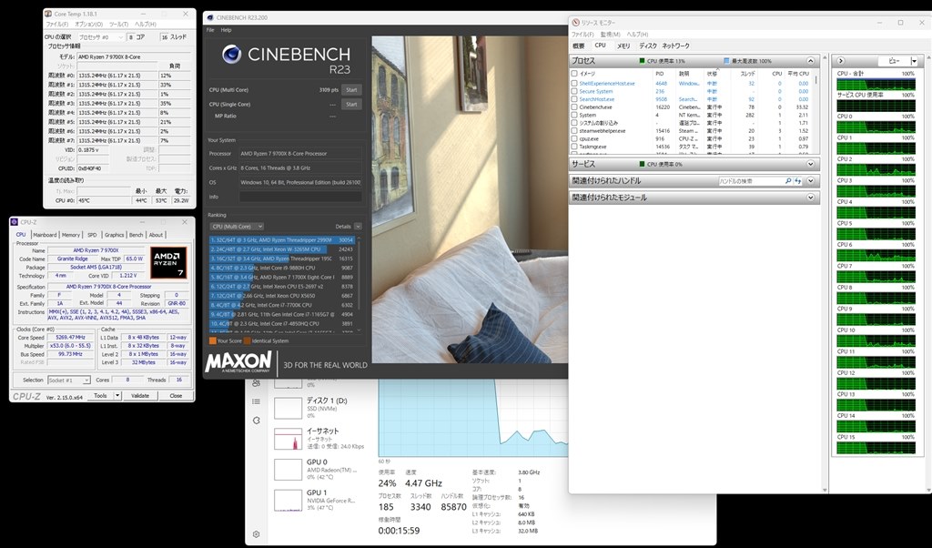Click the ハンドルの検索 search field
Image resolution: width=932 pixels, height=548 pixels.
click(x=750, y=180)
